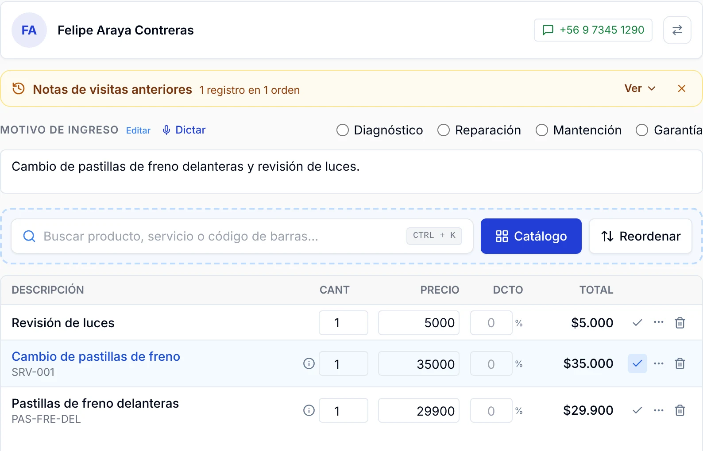The image size is (703, 451).
Task: Edit price 35000 field
Action: (x=419, y=363)
